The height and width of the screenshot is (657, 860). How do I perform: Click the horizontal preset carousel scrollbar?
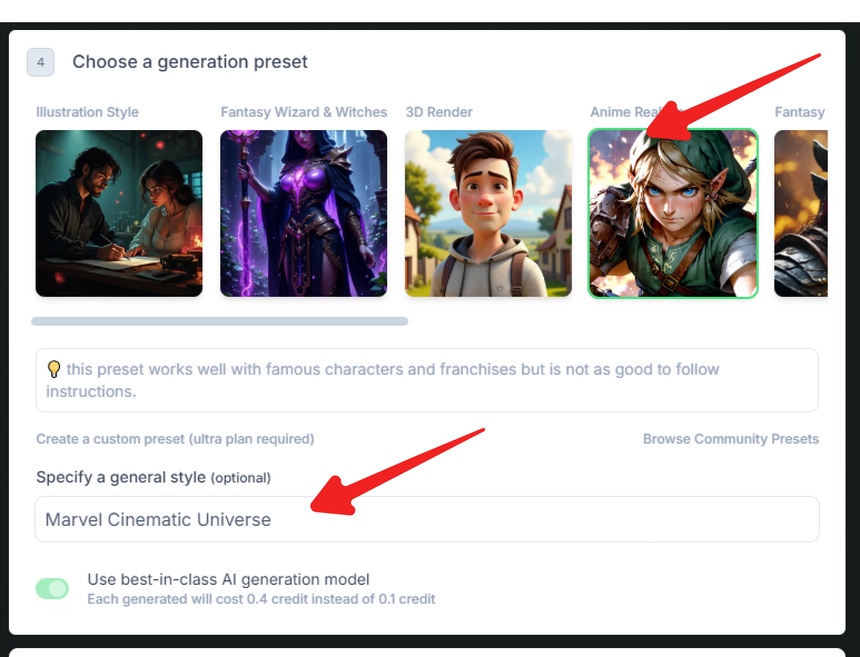click(220, 321)
